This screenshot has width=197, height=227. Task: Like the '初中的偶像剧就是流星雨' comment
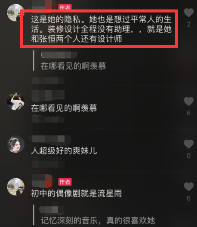point(188,187)
